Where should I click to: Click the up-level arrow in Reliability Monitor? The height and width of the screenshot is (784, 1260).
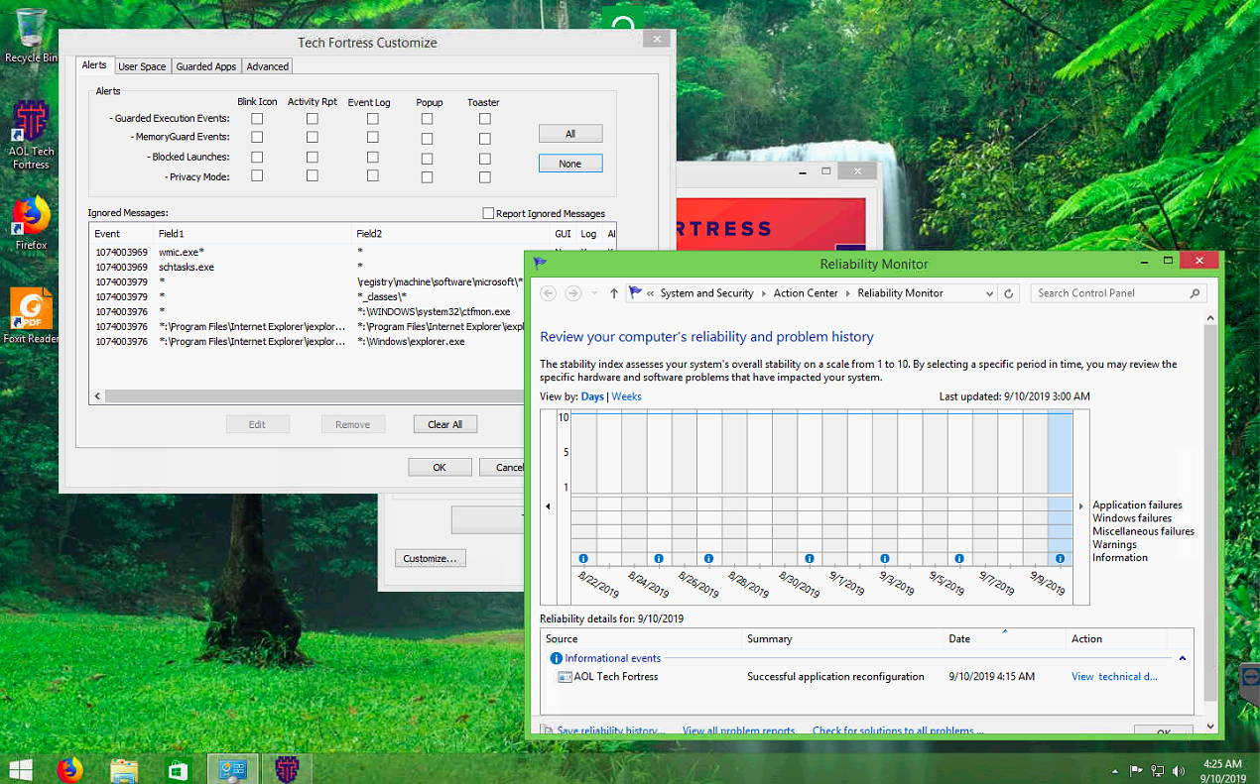click(614, 293)
